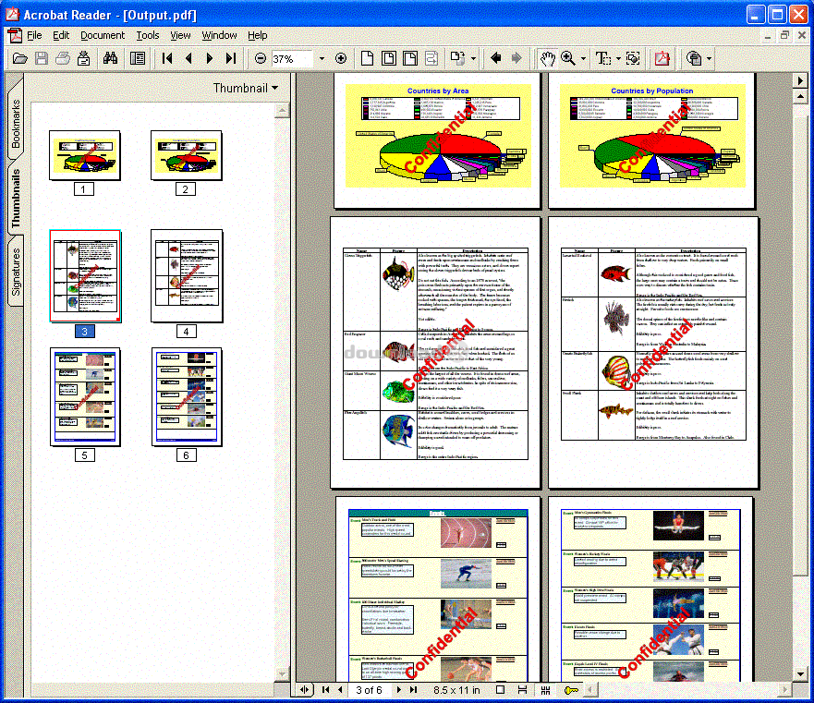Open the zoom percentage dropdown
This screenshot has width=814, height=703.
(322, 58)
